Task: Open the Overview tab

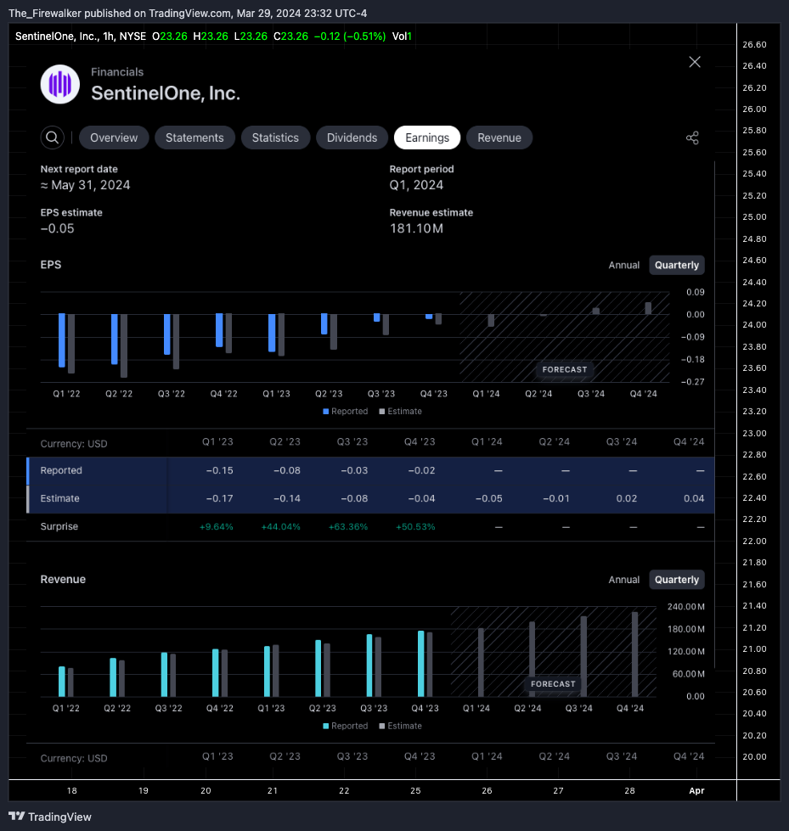Action: (114, 138)
